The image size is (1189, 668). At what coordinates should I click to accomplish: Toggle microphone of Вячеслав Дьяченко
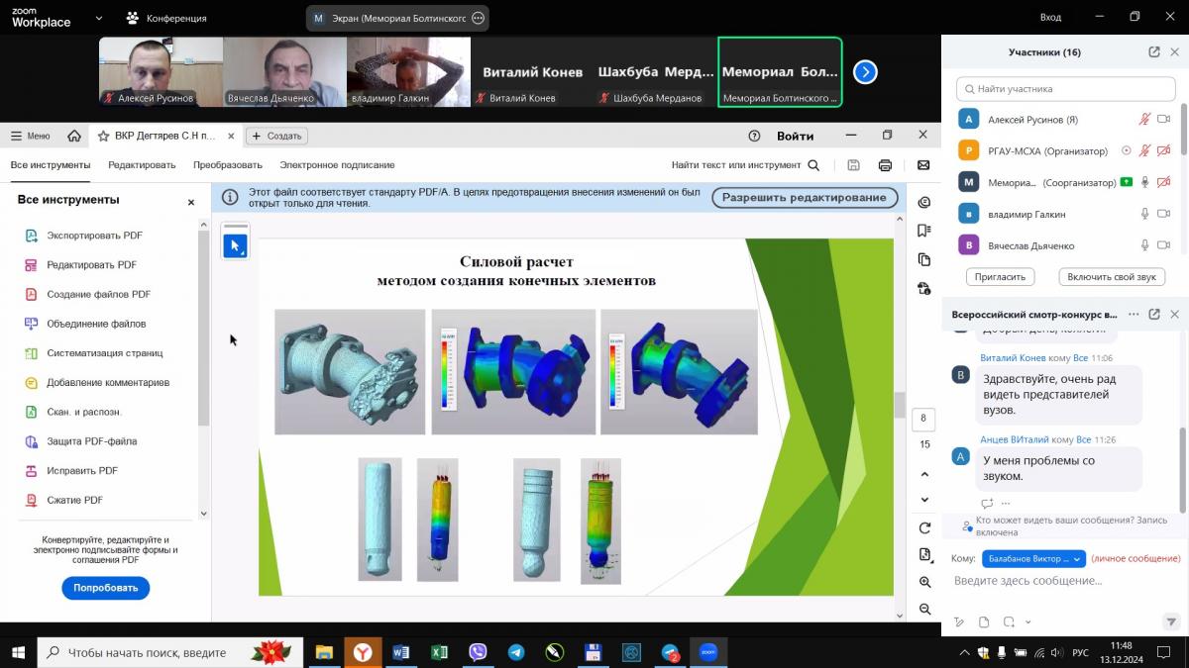click(1144, 245)
